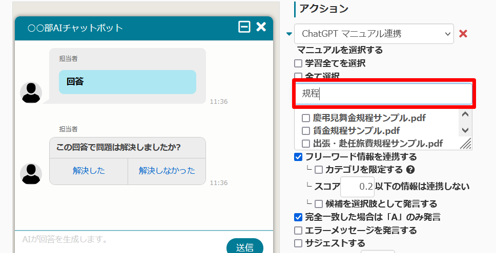Enable カテゴリを限定する option

pyautogui.click(x=319, y=170)
